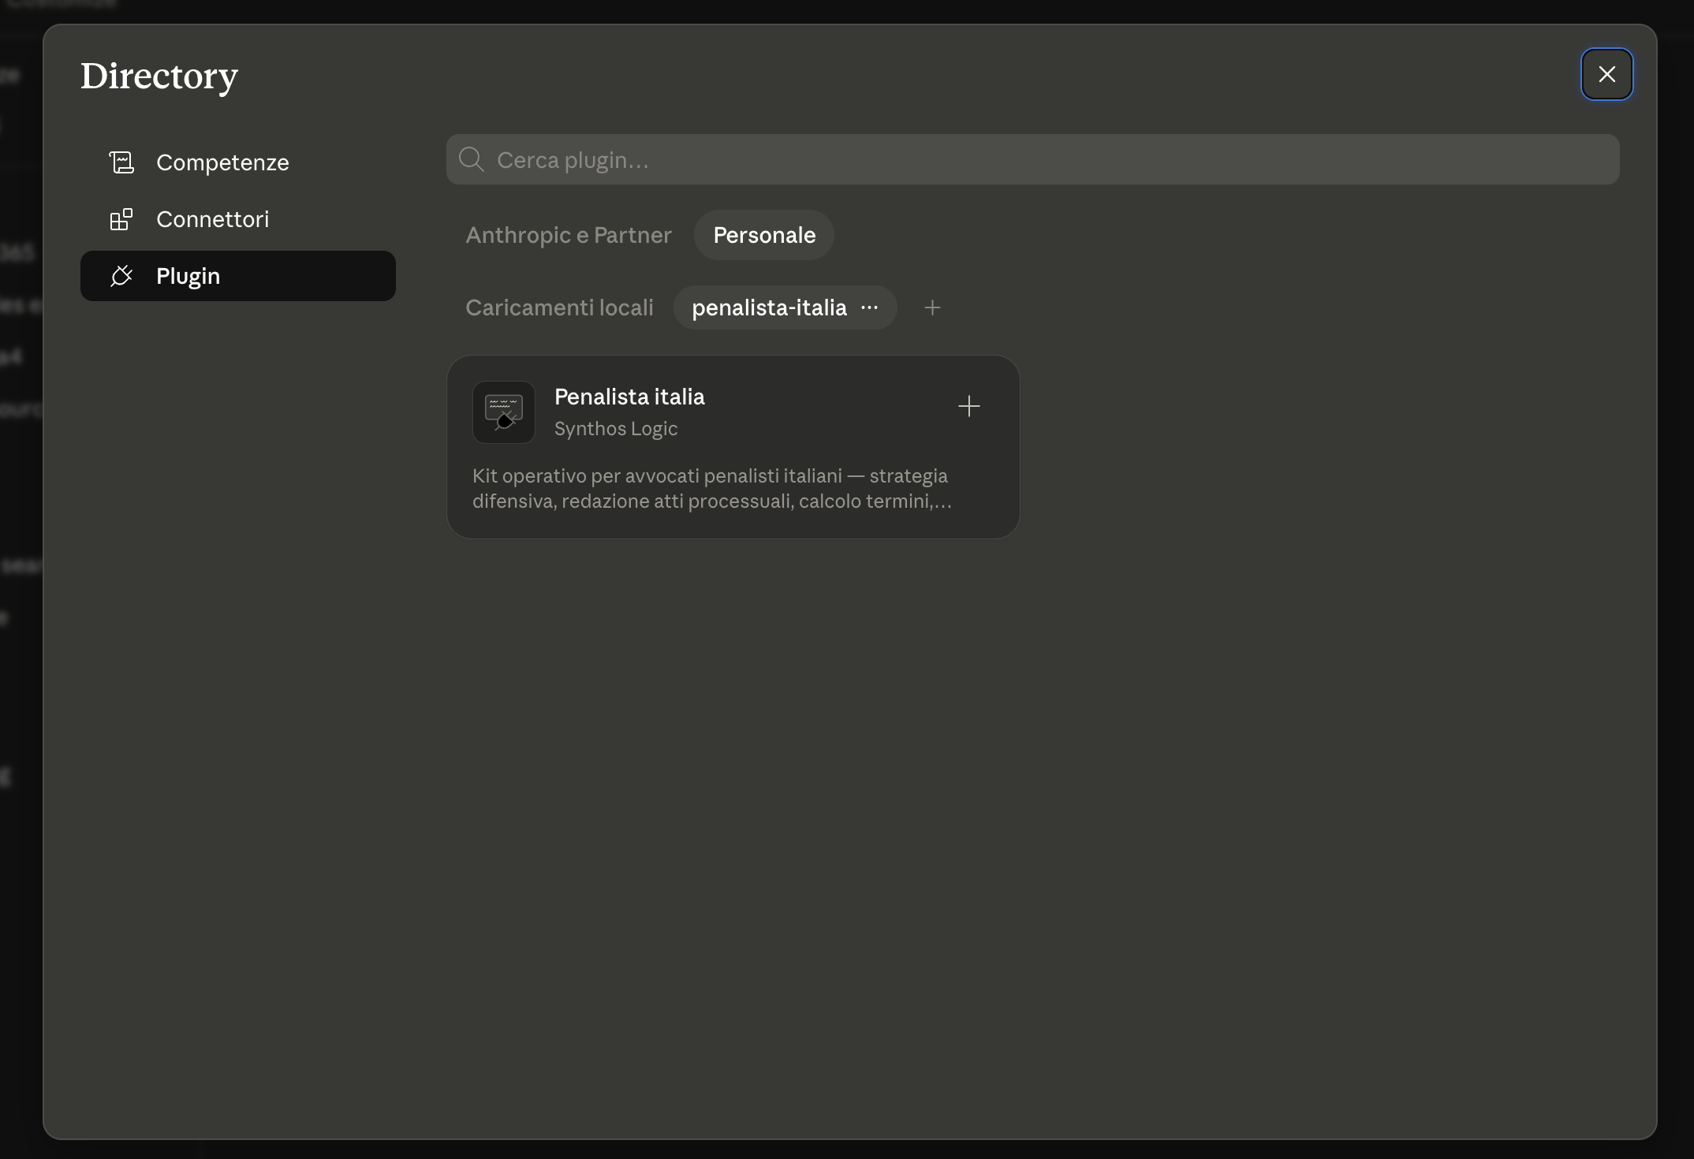Select the Personale tab

click(763, 235)
